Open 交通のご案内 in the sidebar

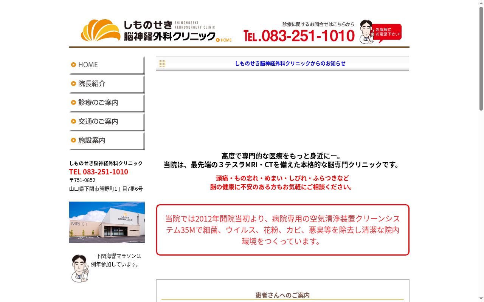tap(107, 122)
